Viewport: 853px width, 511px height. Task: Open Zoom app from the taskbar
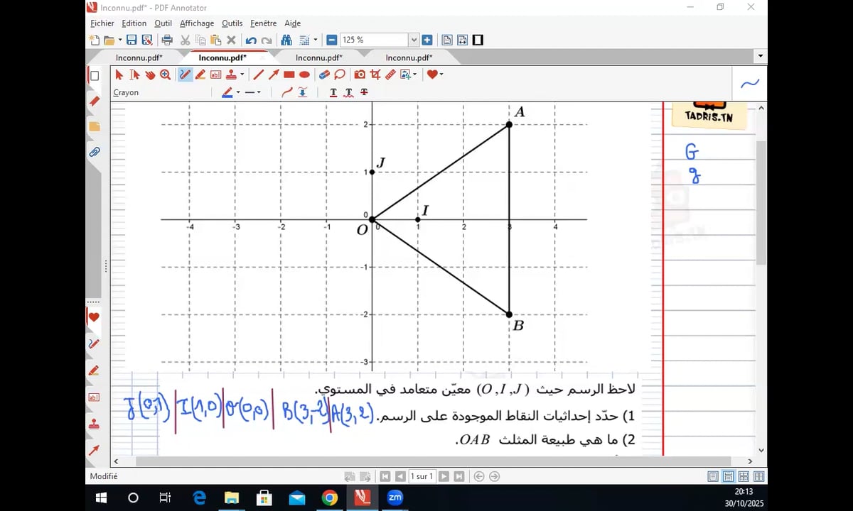(x=395, y=498)
